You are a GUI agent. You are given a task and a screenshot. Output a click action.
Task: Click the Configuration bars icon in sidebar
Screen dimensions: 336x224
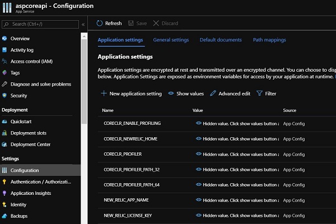tap(4, 170)
